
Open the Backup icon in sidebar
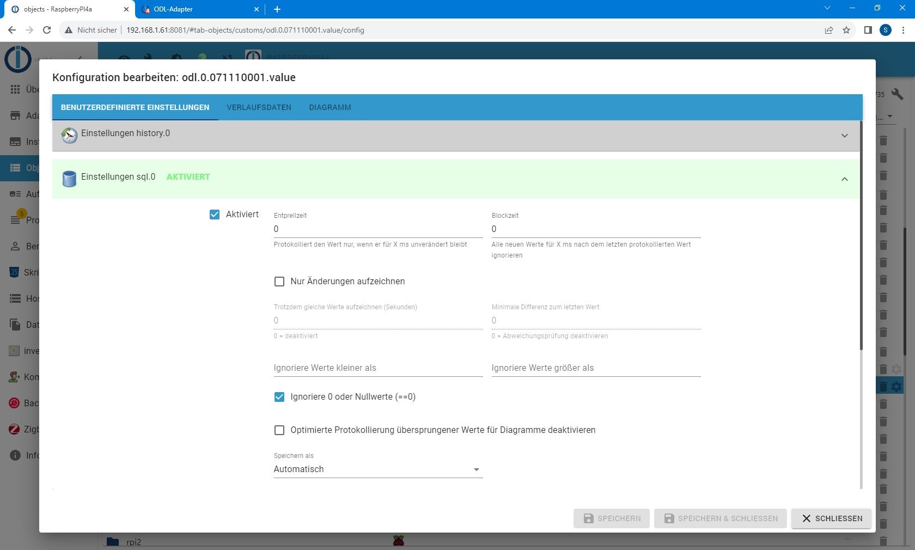(x=14, y=403)
